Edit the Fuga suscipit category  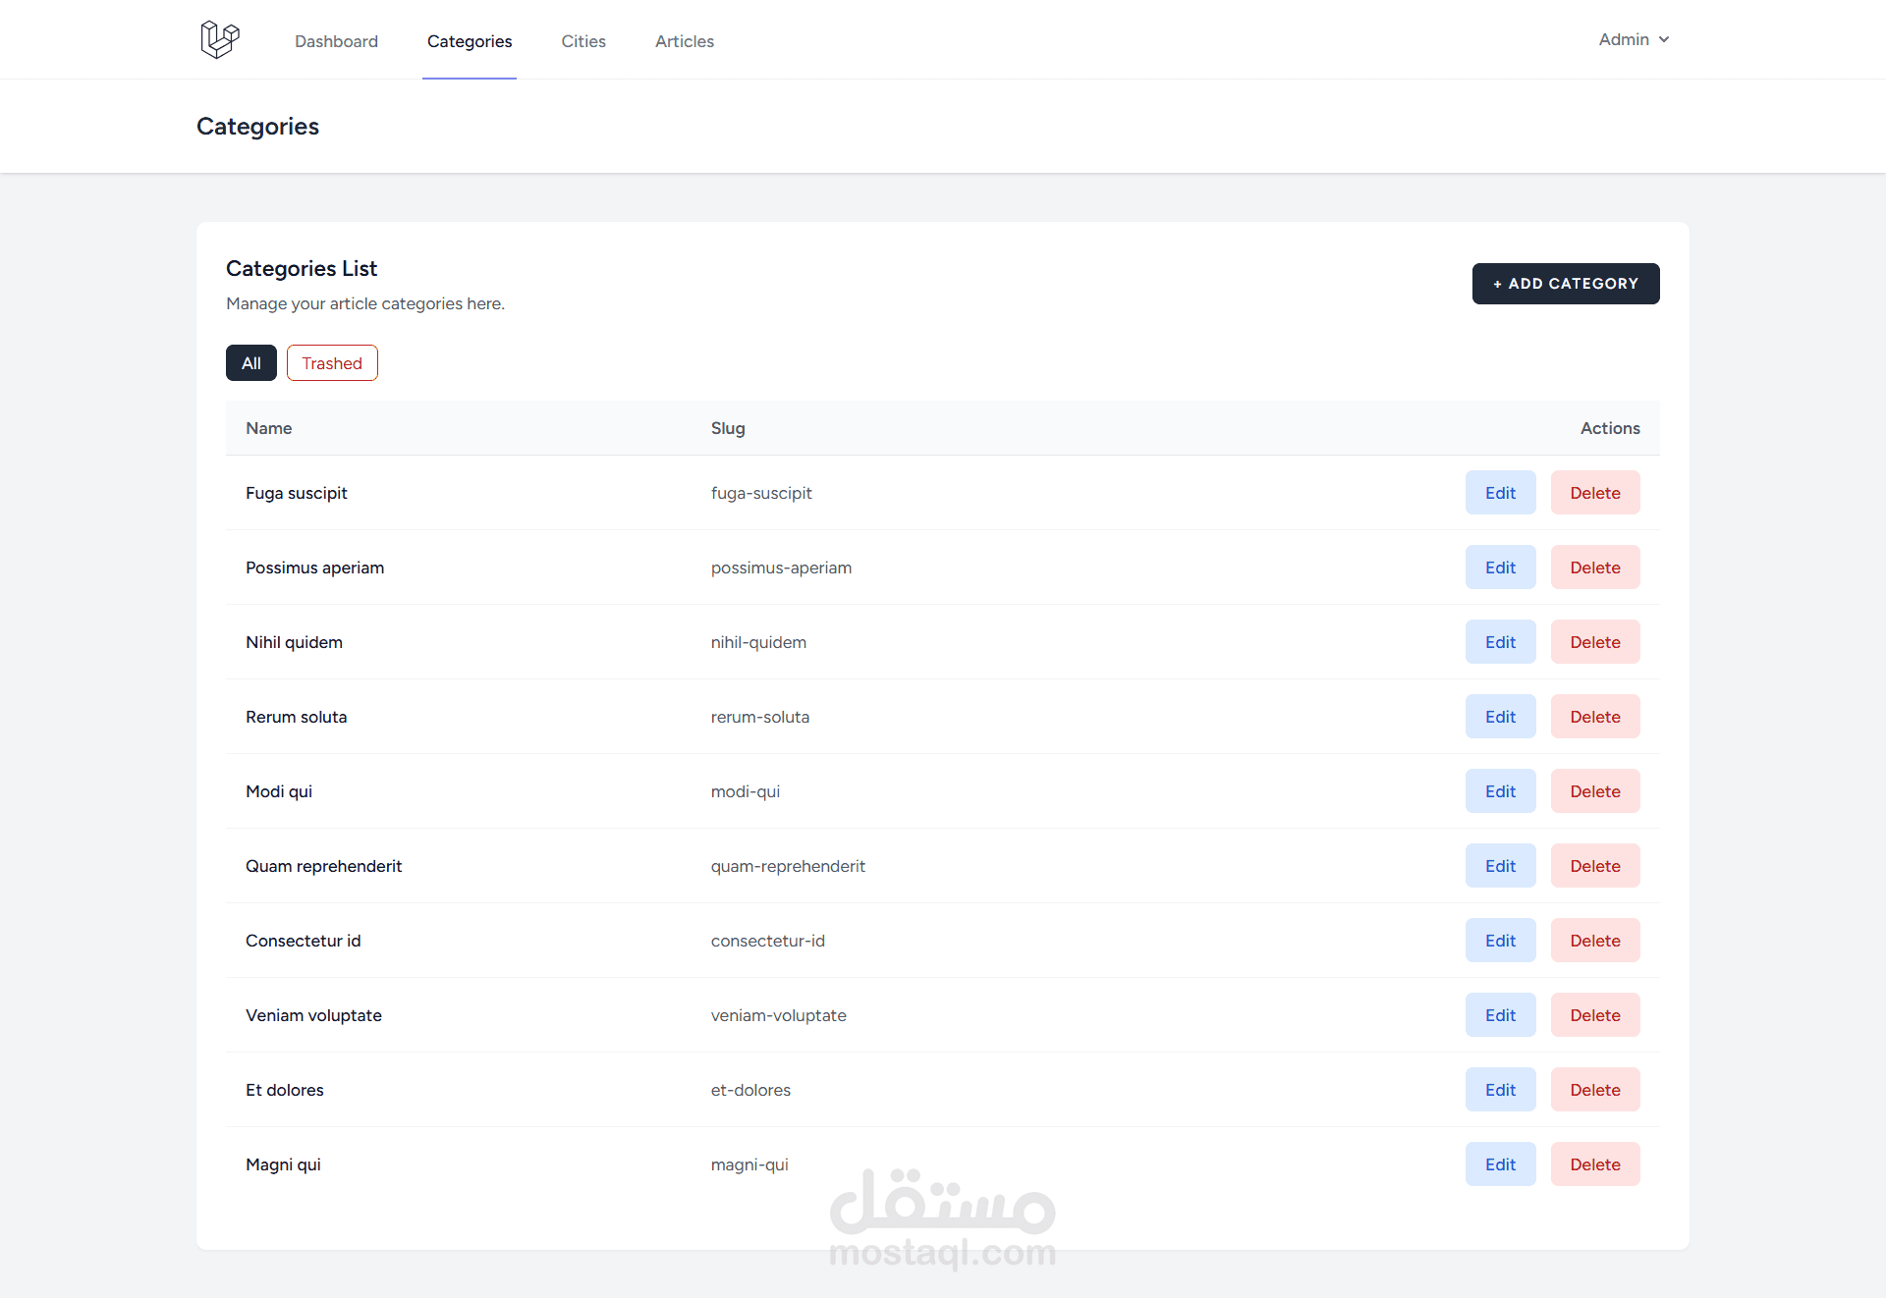click(1500, 493)
